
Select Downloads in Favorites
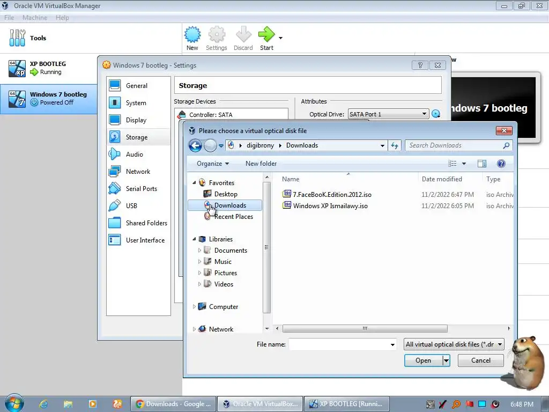click(225, 205)
